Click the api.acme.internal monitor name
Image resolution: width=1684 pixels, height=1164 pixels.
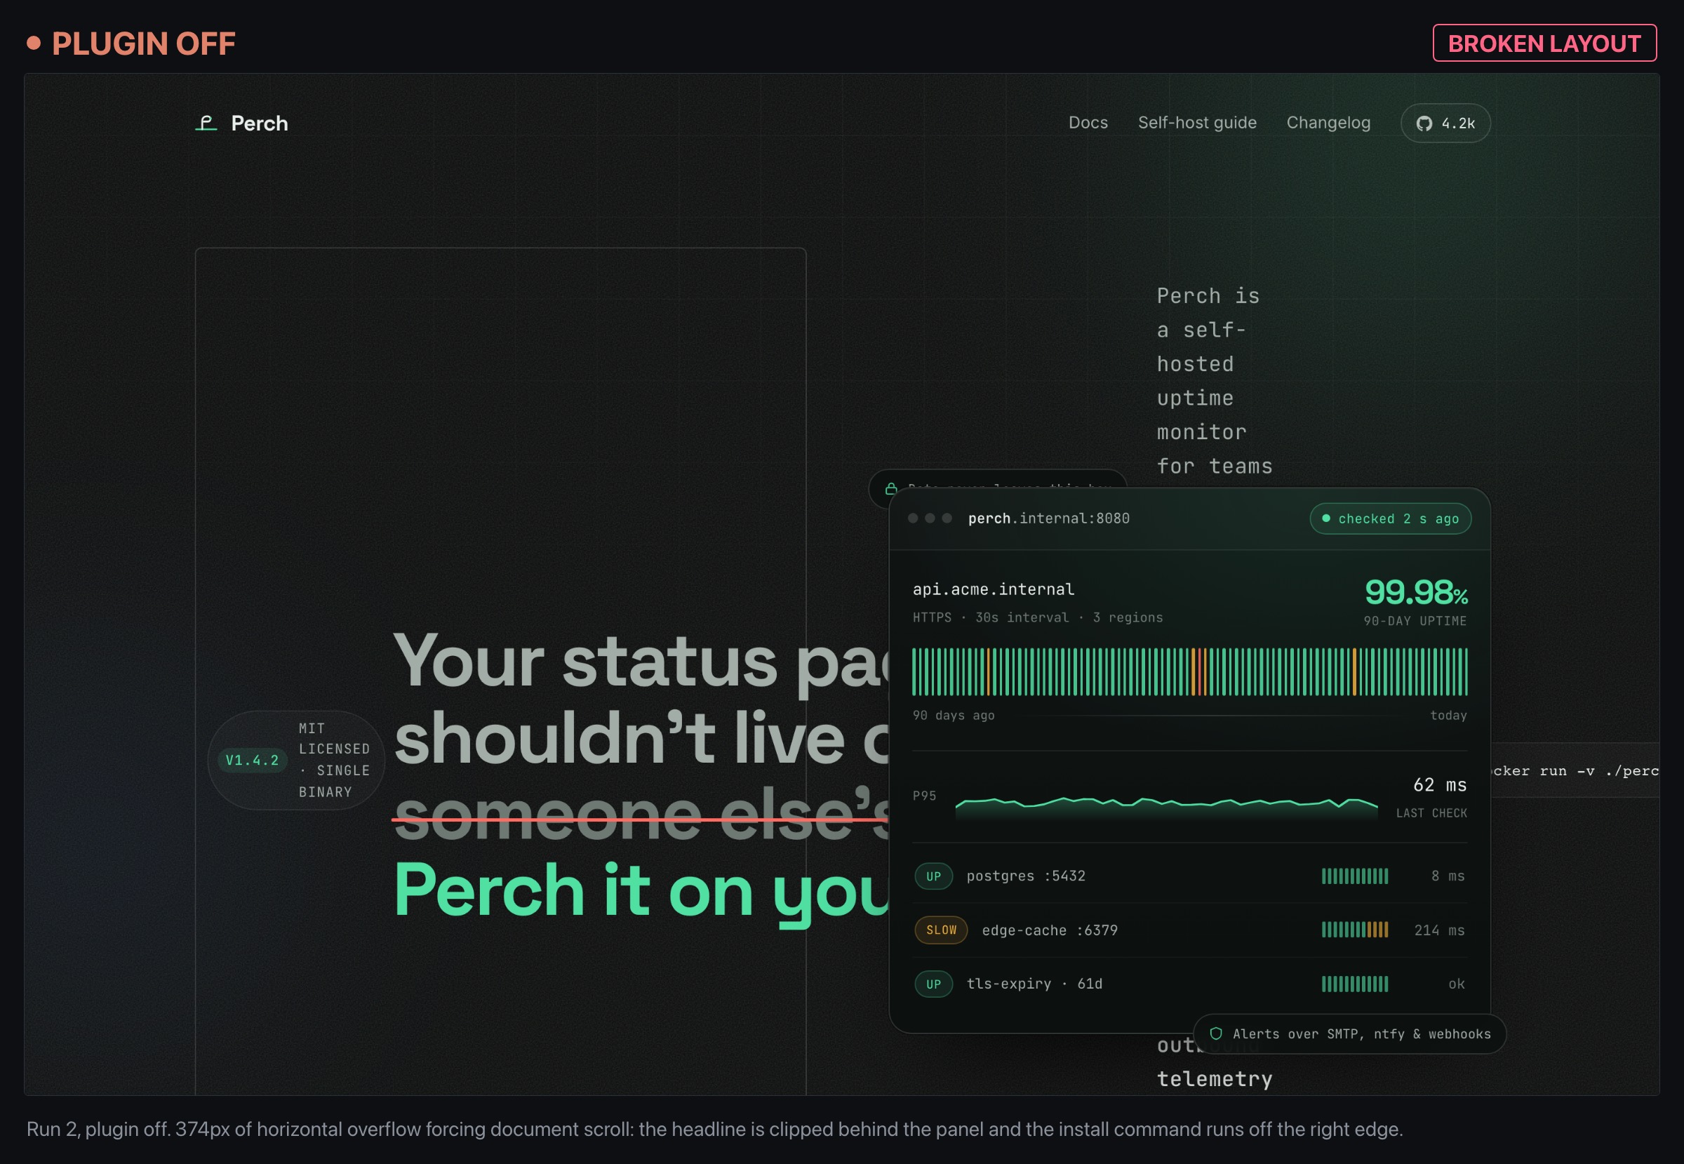pos(994,589)
